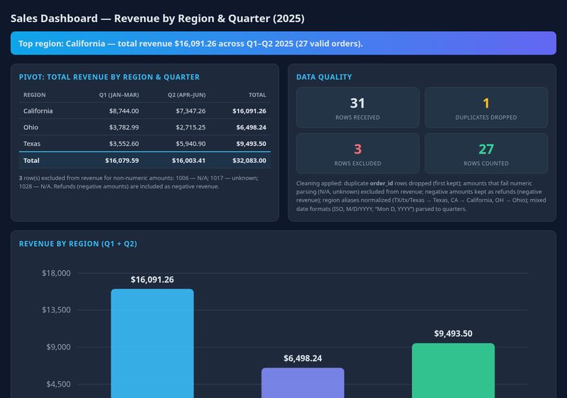Click the $16,091.26 bar value label
567x398 pixels.
152,280
